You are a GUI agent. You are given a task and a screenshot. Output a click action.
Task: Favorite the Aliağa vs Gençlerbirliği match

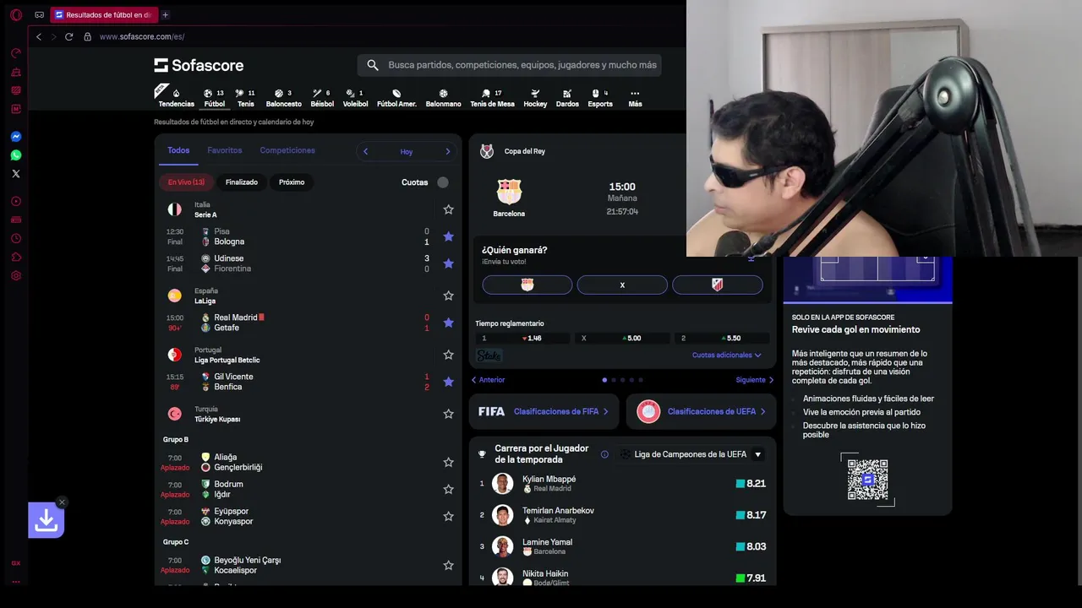pyautogui.click(x=449, y=462)
